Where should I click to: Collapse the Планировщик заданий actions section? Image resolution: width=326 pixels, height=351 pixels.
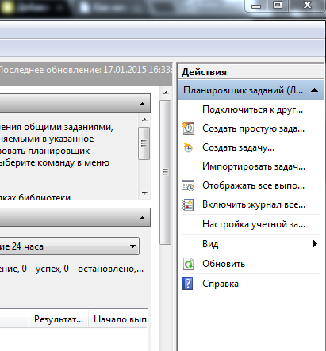click(314, 90)
